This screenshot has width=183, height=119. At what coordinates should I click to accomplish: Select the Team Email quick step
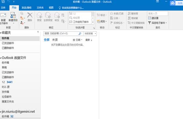80,22
